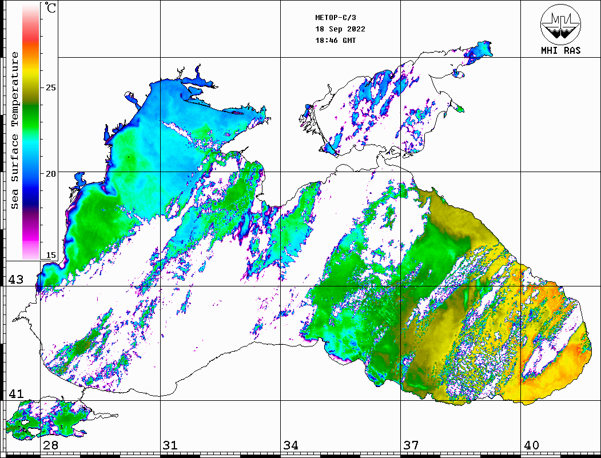Viewport: 601px width, 458px height.
Task: Click the latitude label 43
Action: [x=16, y=280]
